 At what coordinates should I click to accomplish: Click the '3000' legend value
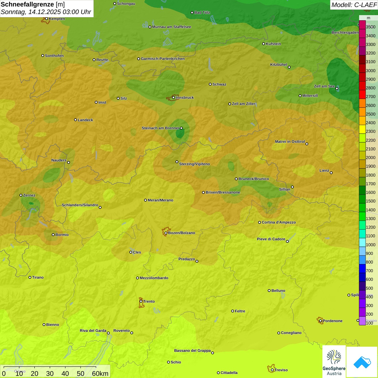point(371,71)
